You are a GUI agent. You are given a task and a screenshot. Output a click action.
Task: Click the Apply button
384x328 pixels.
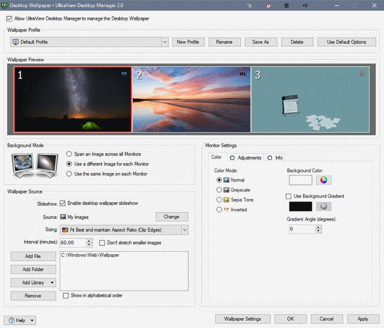pos(363,319)
